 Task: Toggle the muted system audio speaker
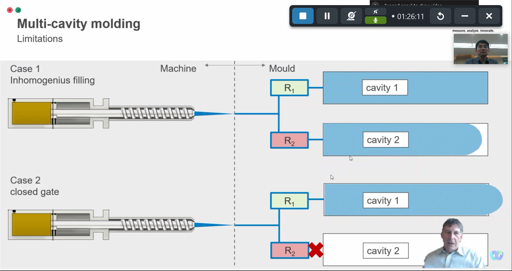(375, 12)
